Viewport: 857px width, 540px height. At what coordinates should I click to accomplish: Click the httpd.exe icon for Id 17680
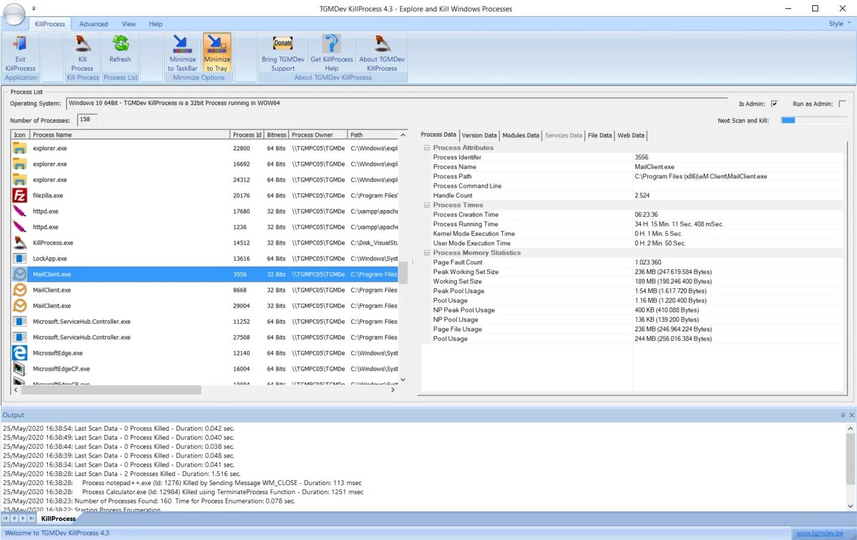pos(20,211)
